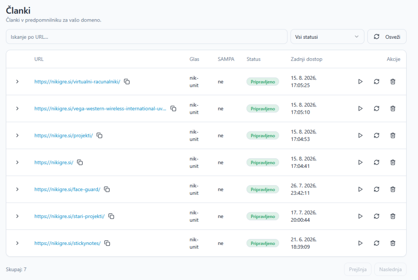Play audio for virtualni-racunalniki article
Image resolution: width=418 pixels, height=280 pixels.
click(360, 82)
